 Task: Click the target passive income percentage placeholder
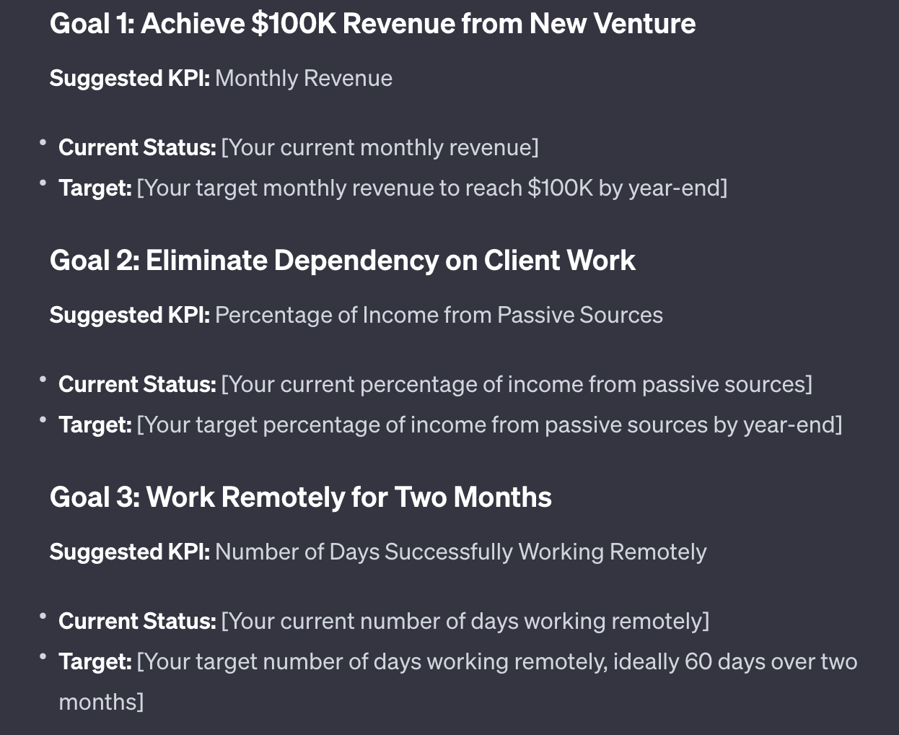tap(489, 425)
